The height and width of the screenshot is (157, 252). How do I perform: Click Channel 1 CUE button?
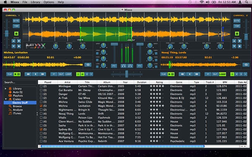[10, 74]
